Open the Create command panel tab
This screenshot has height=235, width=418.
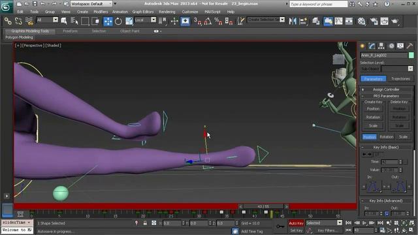click(x=362, y=46)
